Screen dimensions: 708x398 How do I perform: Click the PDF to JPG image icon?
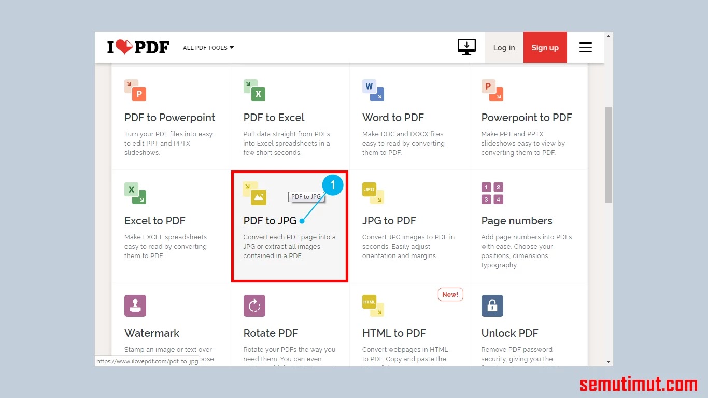(x=254, y=193)
